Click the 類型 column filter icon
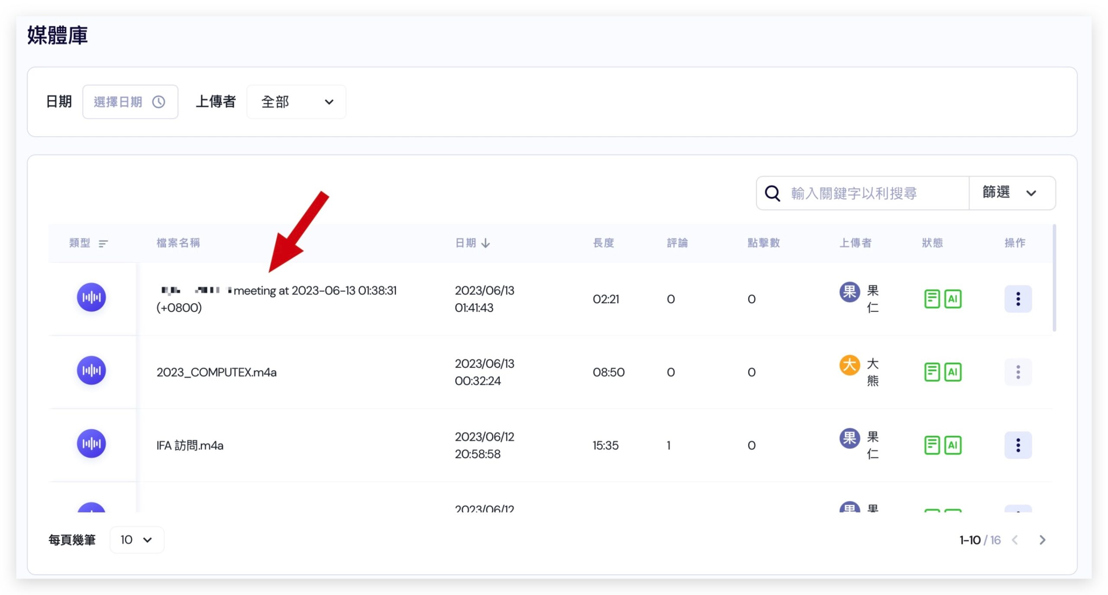 pos(103,243)
